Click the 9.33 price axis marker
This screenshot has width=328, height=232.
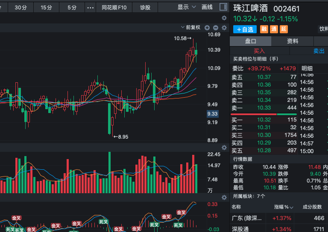213,114
